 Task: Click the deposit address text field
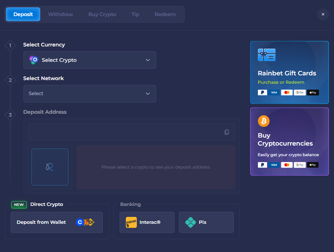pos(124,132)
